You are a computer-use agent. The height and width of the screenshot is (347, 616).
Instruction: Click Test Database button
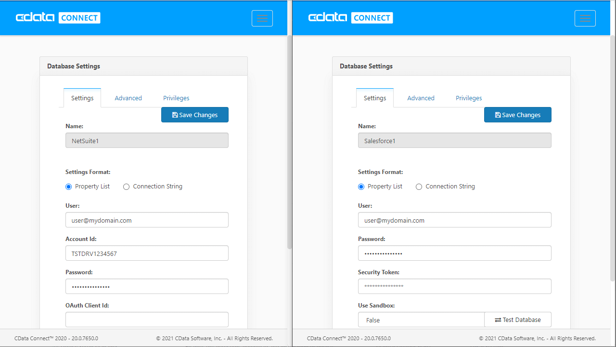pos(518,320)
